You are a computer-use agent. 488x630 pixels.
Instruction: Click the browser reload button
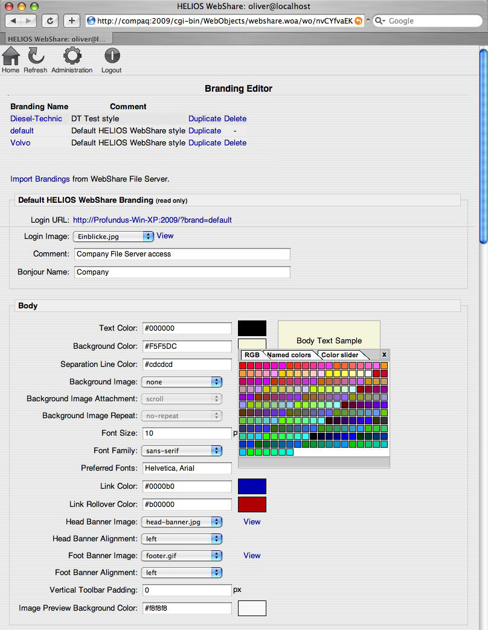[50, 21]
